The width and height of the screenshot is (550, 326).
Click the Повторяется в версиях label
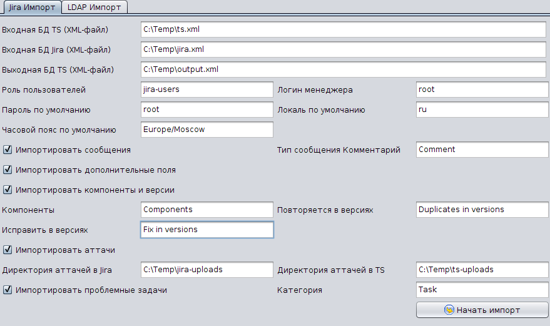(325, 210)
